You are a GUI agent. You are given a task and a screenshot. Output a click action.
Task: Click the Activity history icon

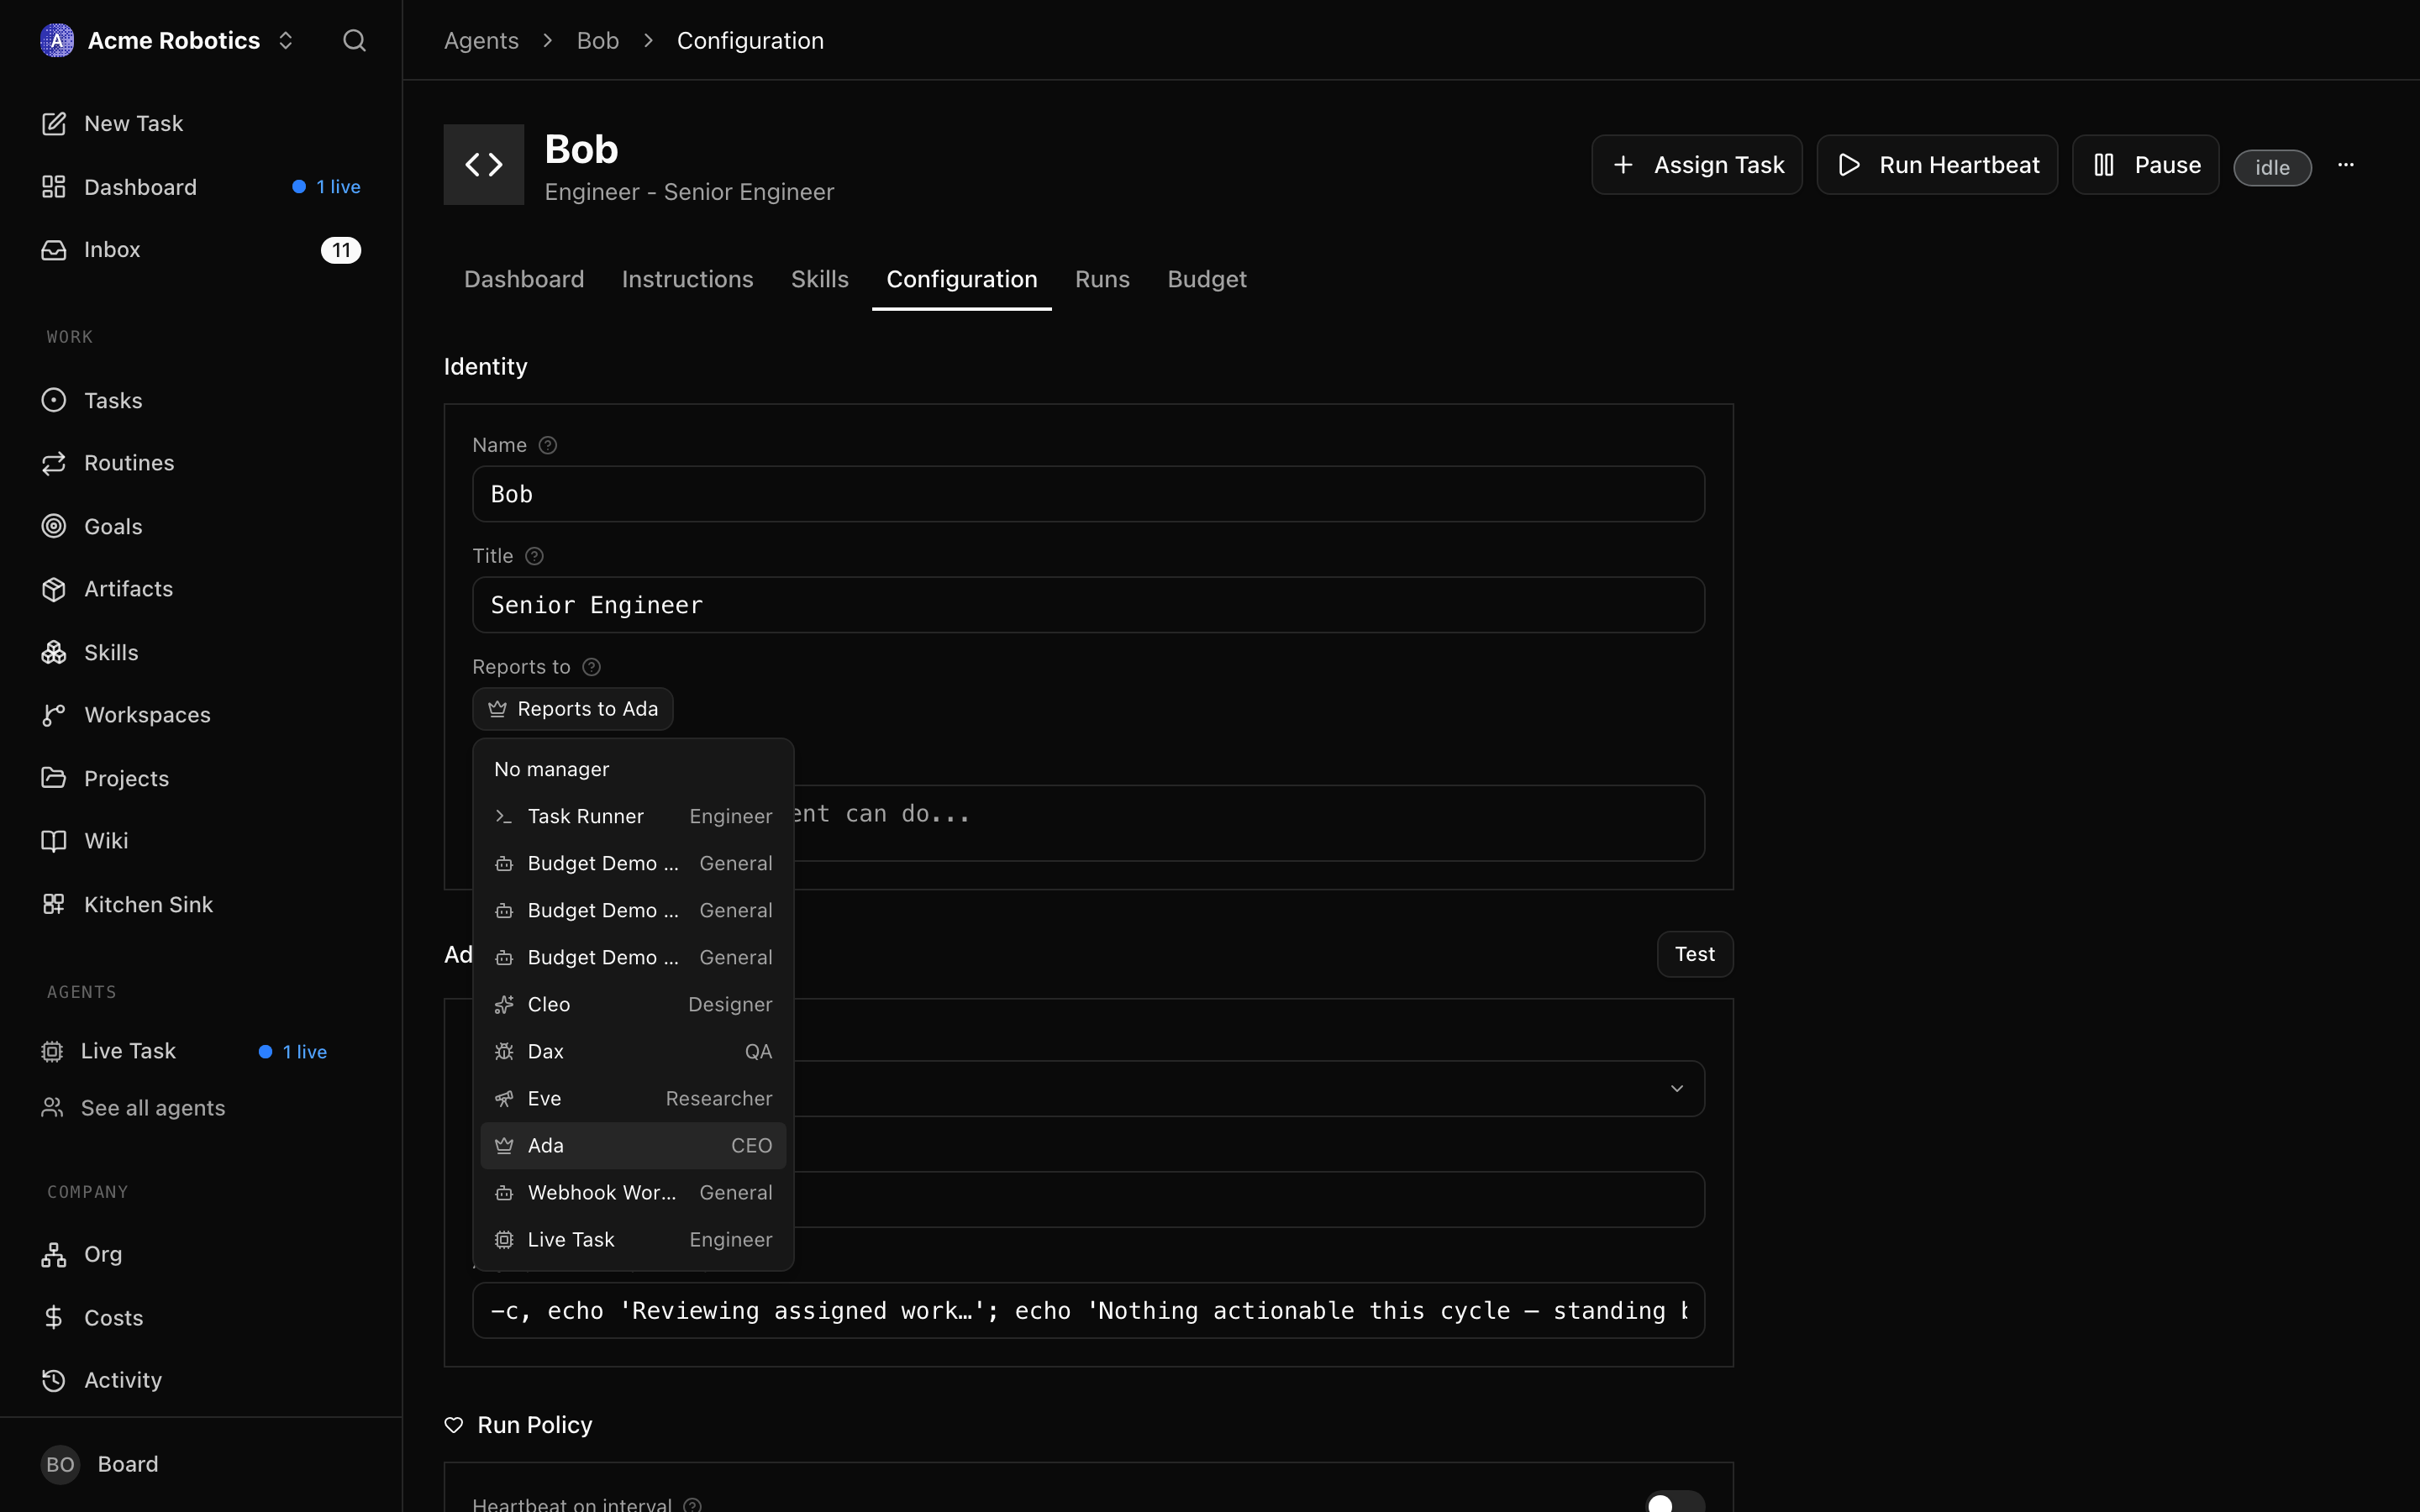pos(54,1380)
